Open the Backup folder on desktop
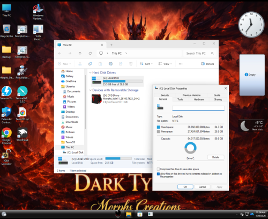Image resolution: width=268 pixels, height=219 pixels. [x=6, y=52]
